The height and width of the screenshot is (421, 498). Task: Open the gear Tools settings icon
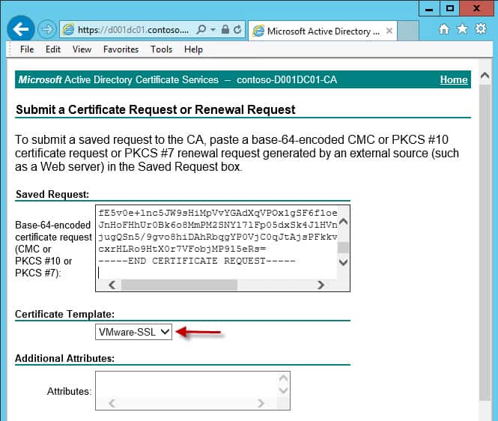pos(481,29)
